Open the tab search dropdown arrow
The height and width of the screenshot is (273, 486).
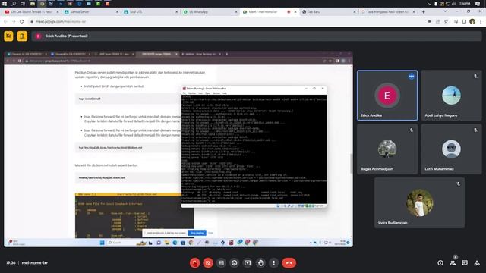445,11
